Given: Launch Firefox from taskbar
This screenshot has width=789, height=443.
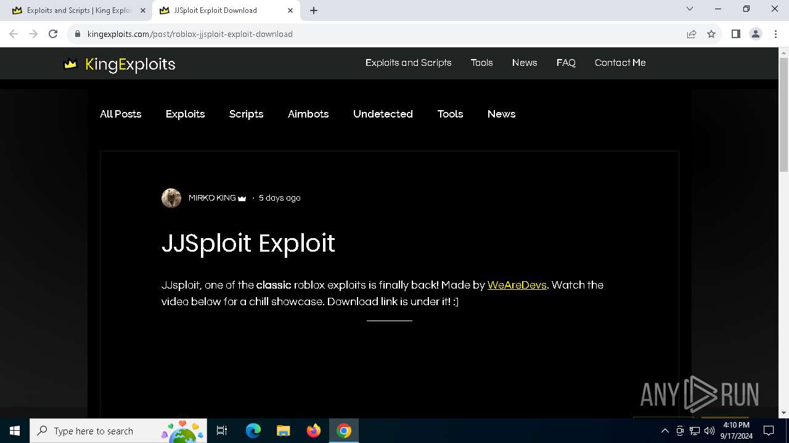Looking at the screenshot, I should click(x=314, y=431).
